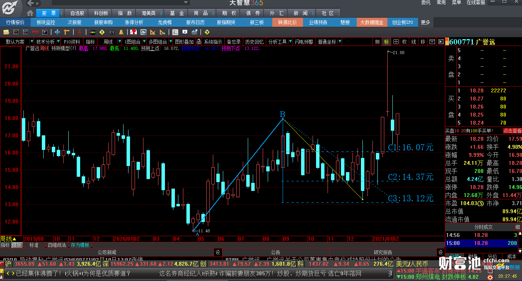Expand the 多图组合 dropdown
This screenshot has height=281, width=522.
[171, 41]
